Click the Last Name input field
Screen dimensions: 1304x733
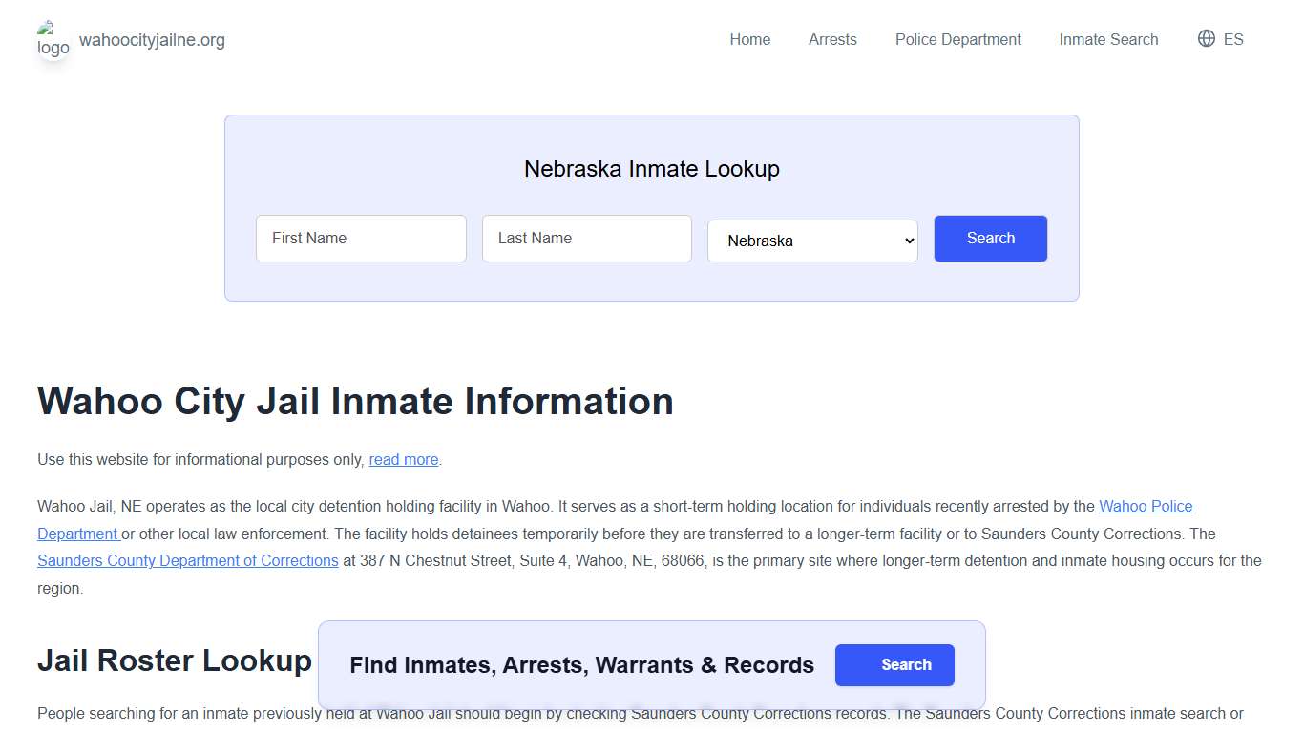click(586, 238)
